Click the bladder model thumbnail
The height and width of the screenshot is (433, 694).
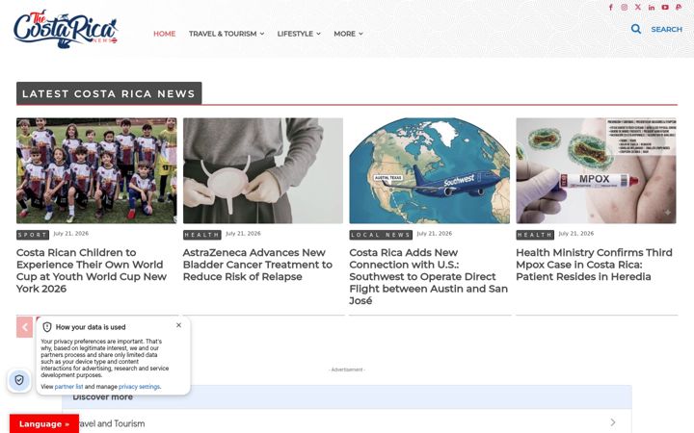tap(263, 170)
